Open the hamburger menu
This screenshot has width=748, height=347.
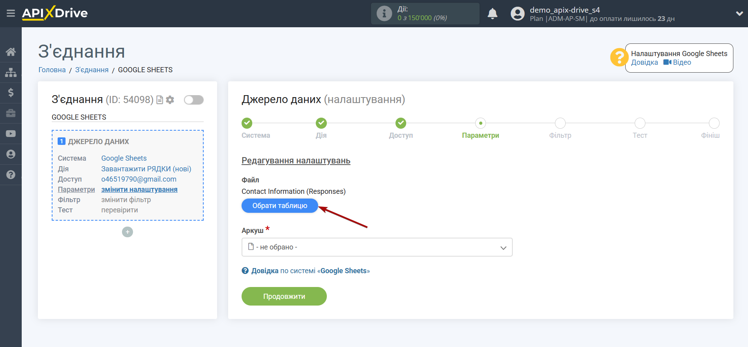(x=11, y=13)
